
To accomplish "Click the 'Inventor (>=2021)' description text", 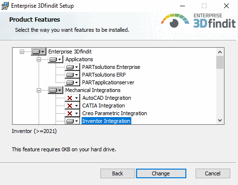I will (x=34, y=131).
